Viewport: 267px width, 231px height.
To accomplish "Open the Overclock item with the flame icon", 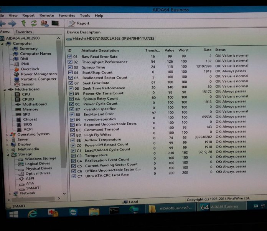I will pos(30,69).
